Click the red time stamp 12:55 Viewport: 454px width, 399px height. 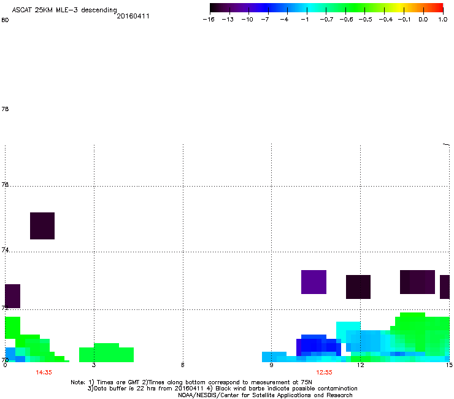324,373
